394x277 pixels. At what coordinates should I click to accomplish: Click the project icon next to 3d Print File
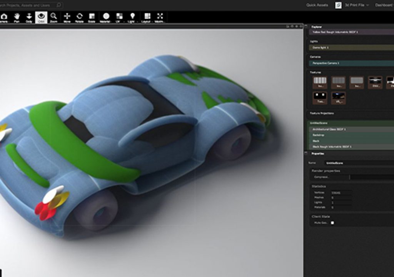pos(338,5)
